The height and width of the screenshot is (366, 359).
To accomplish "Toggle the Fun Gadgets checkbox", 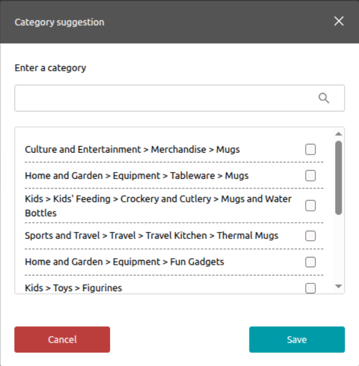I will coord(311,262).
